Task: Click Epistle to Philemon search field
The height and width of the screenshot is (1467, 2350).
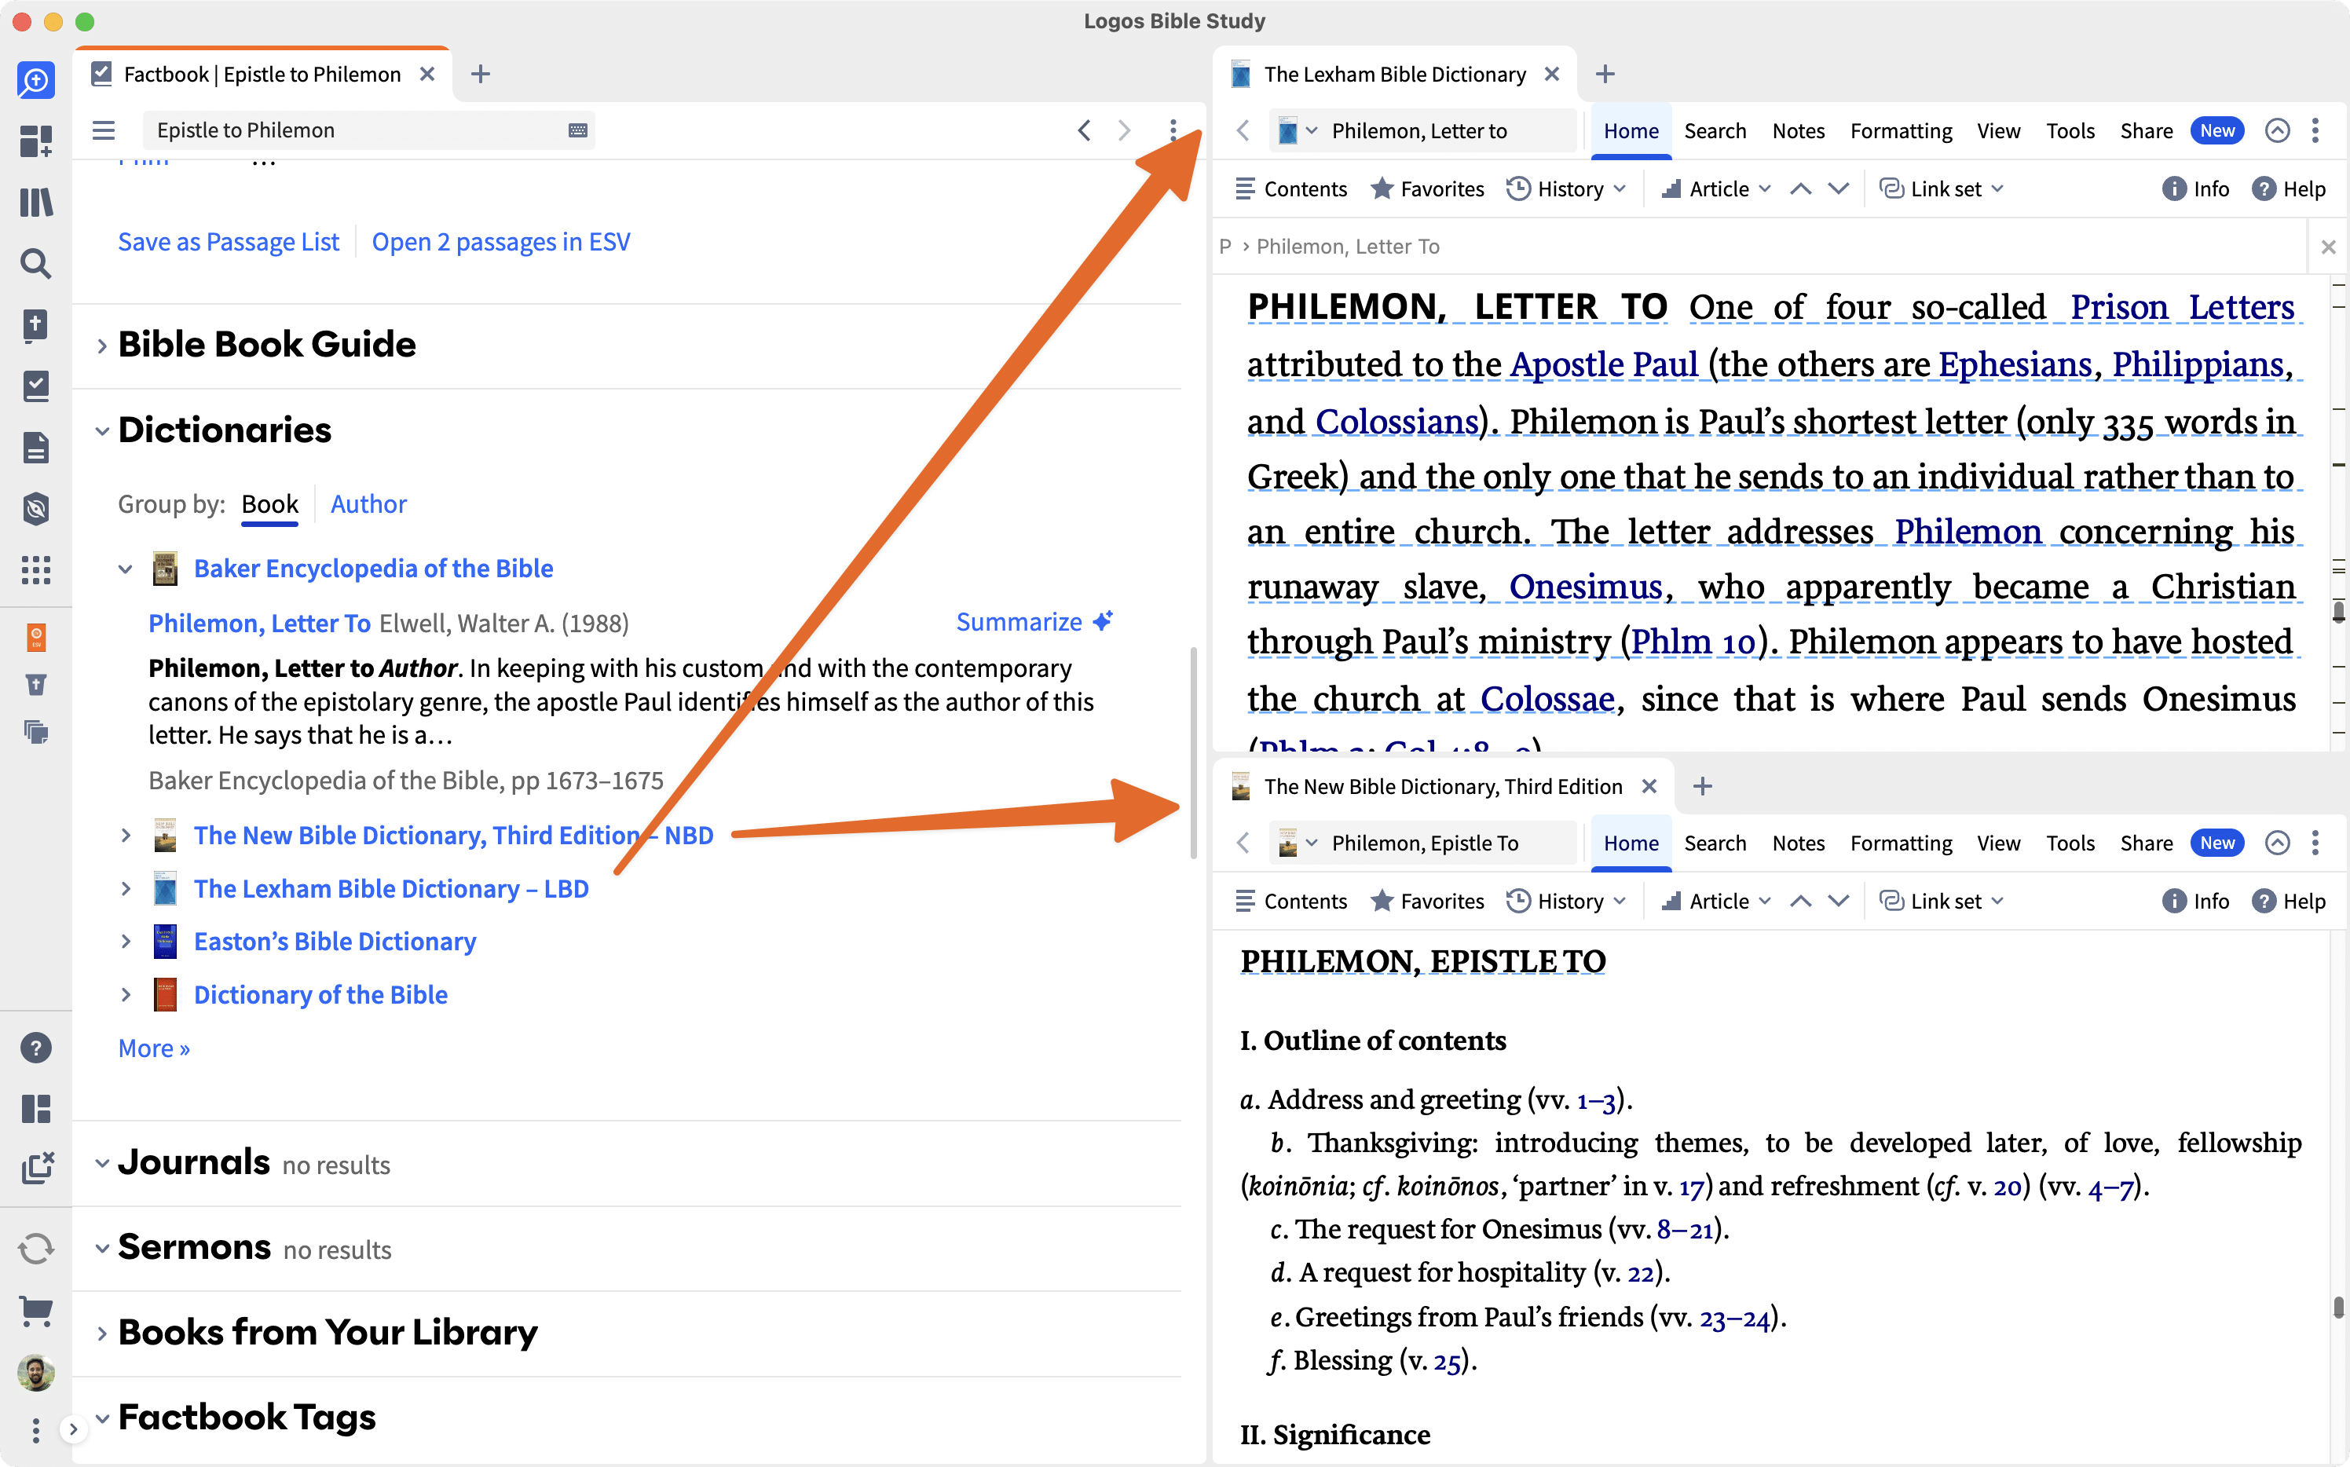Action: 368,130
